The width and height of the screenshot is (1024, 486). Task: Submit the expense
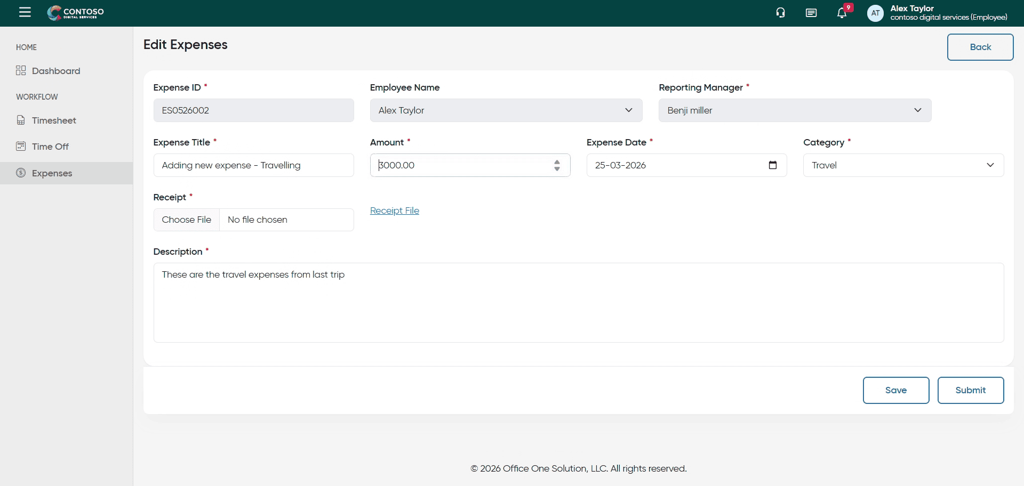click(x=970, y=390)
